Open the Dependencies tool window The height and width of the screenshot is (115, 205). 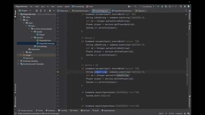pyautogui.click(x=108, y=111)
